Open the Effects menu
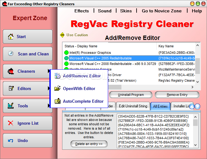The height and width of the screenshot is (159, 207). pyautogui.click(x=82, y=11)
